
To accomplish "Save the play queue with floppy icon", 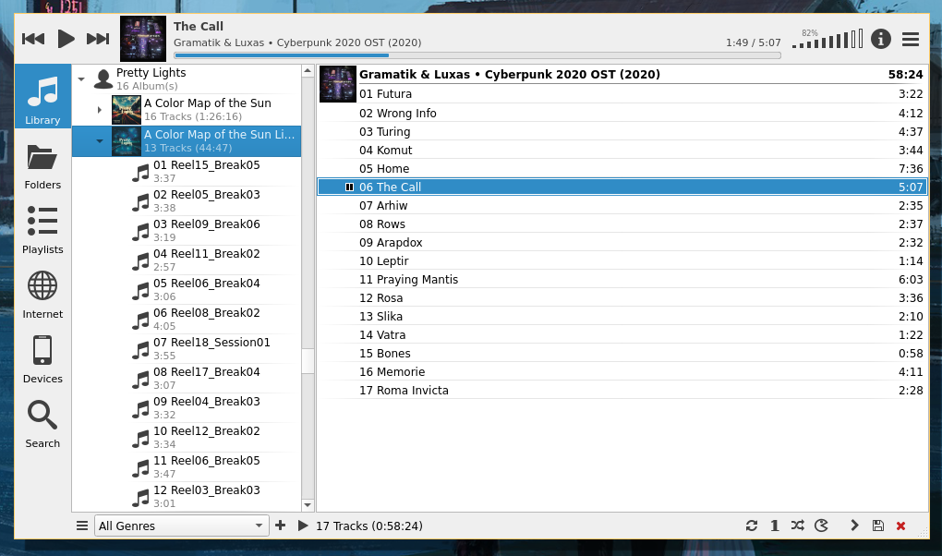I will point(877,526).
